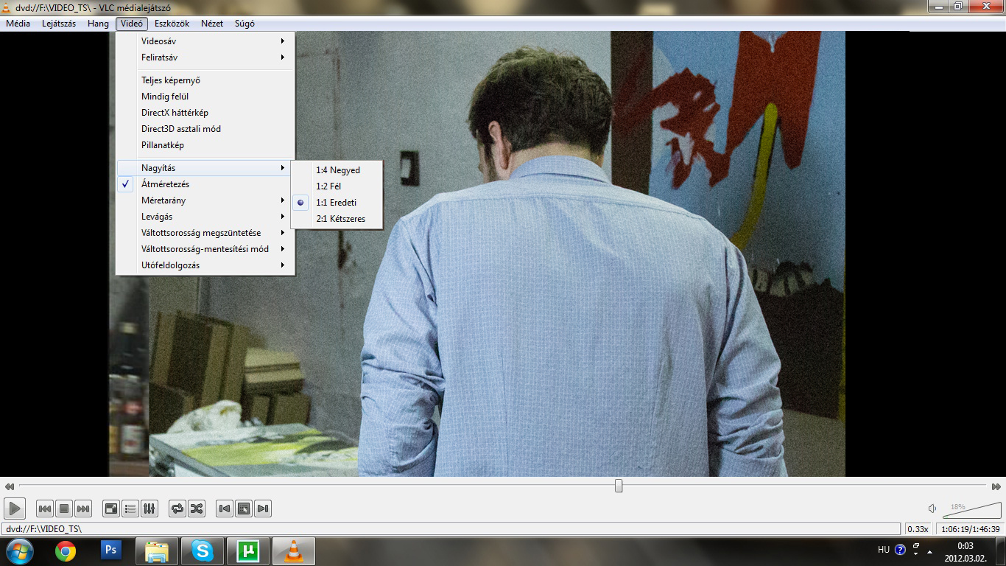Enable DirectX háttérkép mode
The width and height of the screenshot is (1006, 566).
205,113
